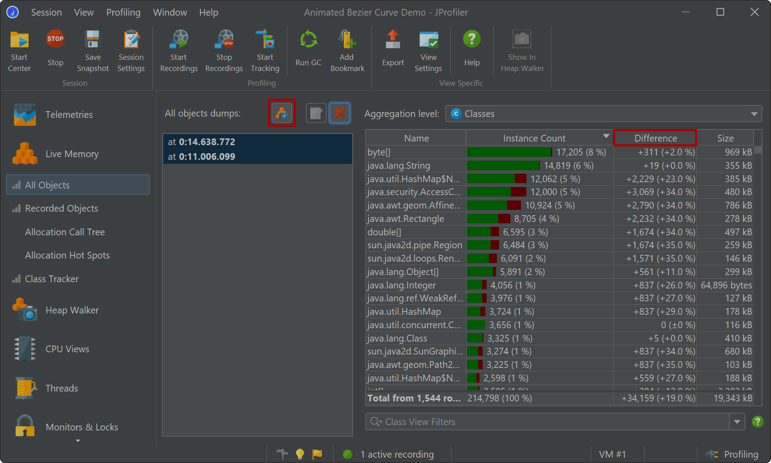Select the java.lang.Class row

(560, 338)
